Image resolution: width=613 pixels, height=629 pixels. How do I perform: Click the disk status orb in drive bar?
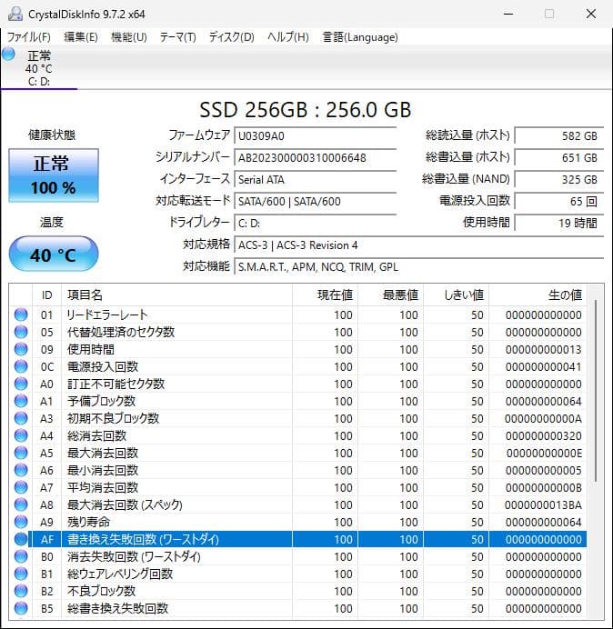(x=9, y=55)
